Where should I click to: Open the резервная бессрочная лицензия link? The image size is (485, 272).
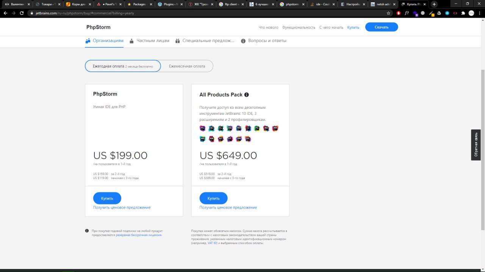coord(139,235)
